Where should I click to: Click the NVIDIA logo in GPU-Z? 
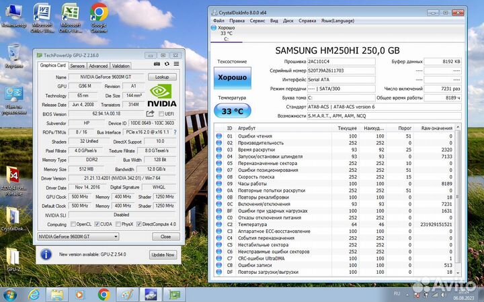click(x=162, y=95)
